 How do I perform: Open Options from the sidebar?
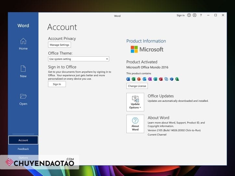click(23, 158)
